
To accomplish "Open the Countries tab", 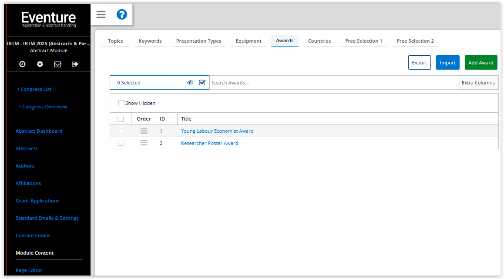I will 319,41.
